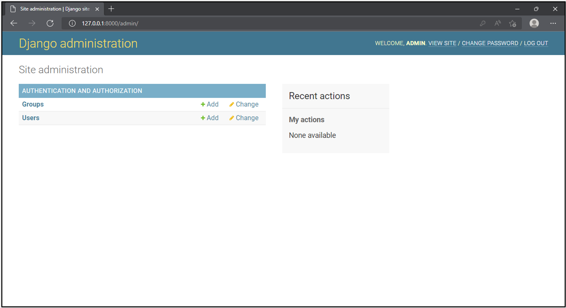
Task: Open a new browser tab
Action: pos(111,9)
